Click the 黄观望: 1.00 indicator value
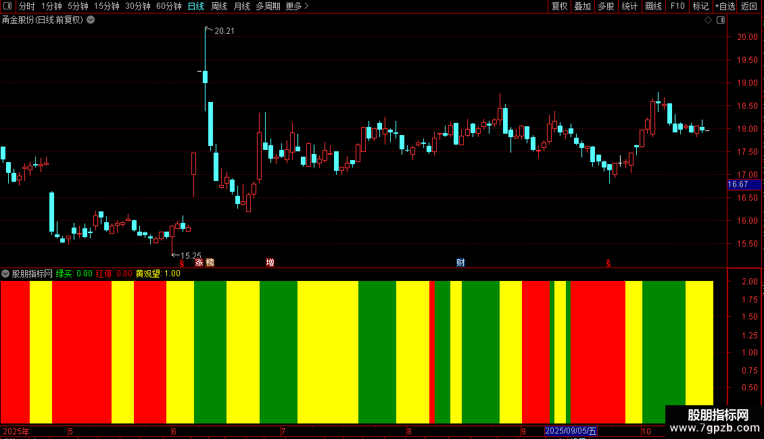 click(158, 274)
